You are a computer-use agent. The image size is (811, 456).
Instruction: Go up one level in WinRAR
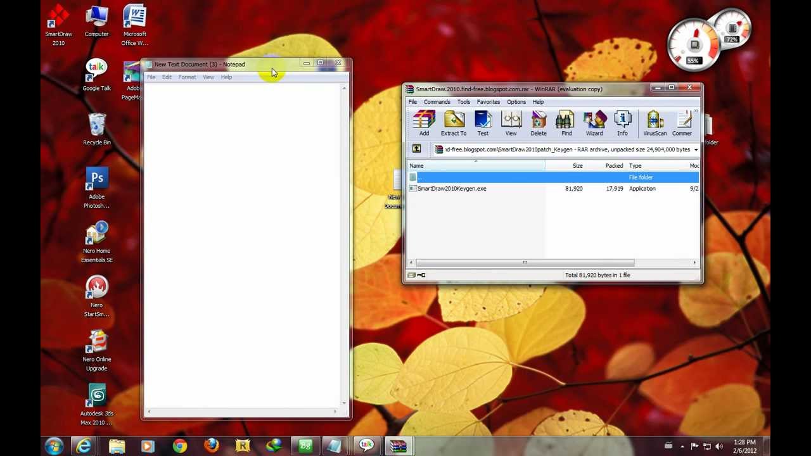coord(416,149)
